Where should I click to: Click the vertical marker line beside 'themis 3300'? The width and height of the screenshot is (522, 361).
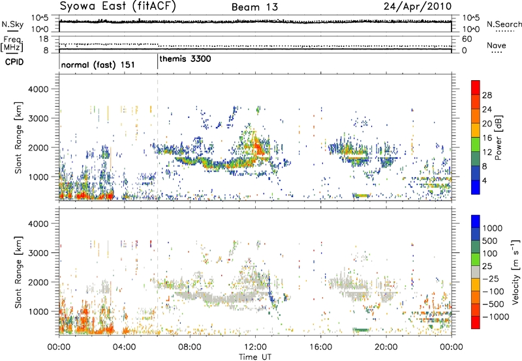(x=157, y=62)
